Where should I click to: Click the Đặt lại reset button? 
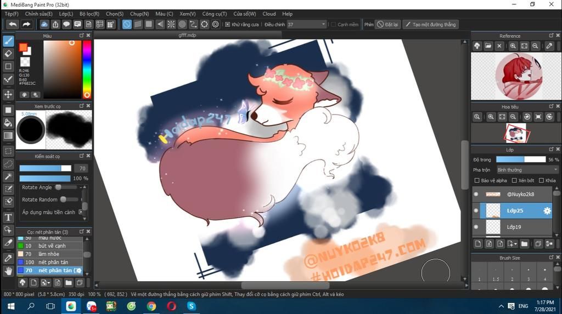click(x=388, y=24)
